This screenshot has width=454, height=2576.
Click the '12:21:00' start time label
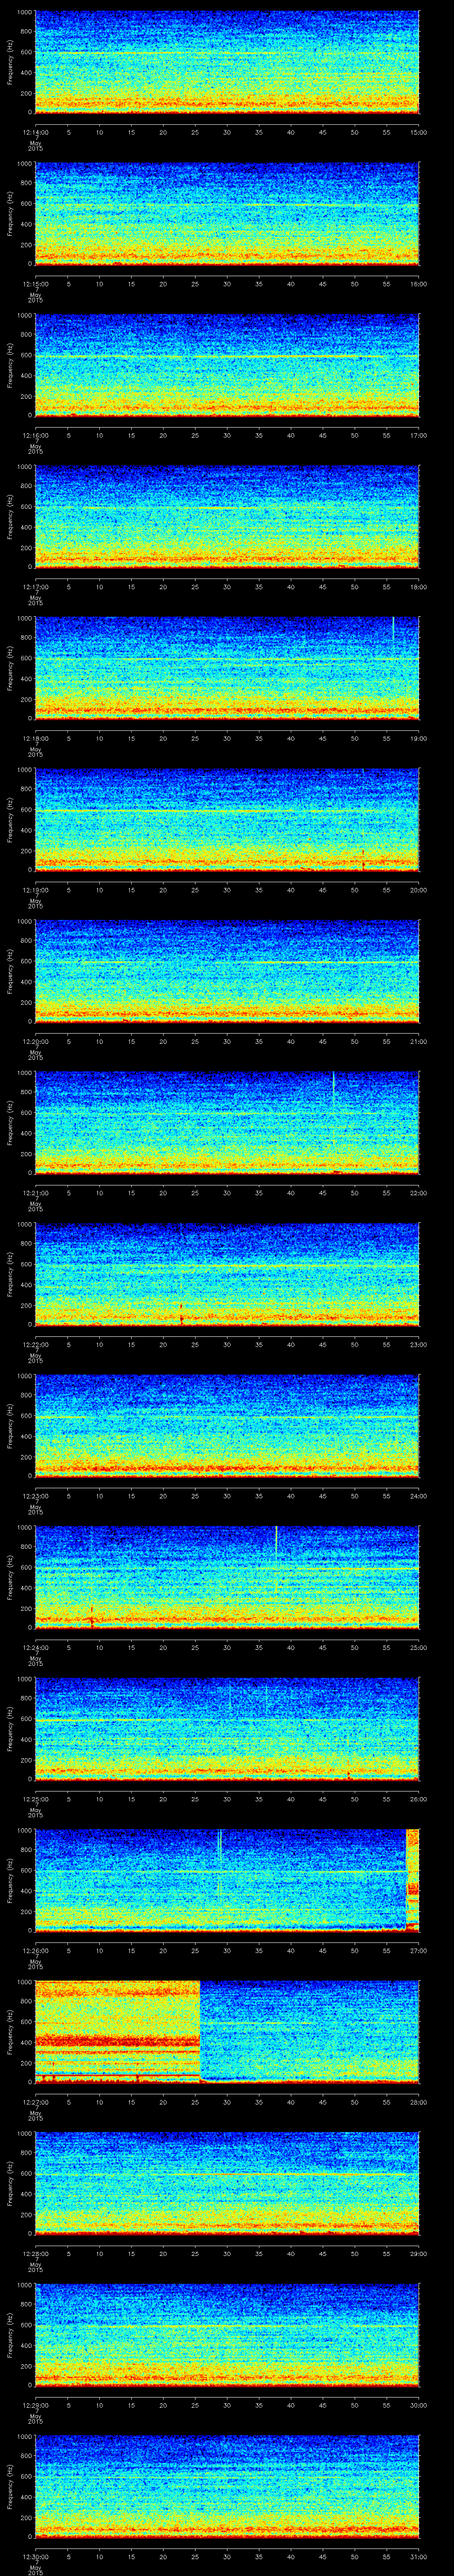[35, 1192]
